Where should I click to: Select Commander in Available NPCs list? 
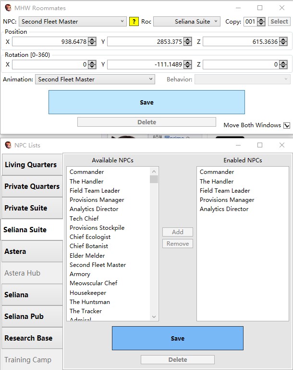[x=109, y=172]
